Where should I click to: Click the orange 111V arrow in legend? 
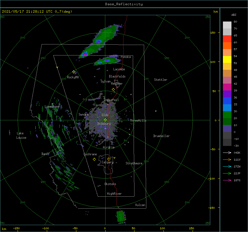pyautogui.click(x=227, y=160)
